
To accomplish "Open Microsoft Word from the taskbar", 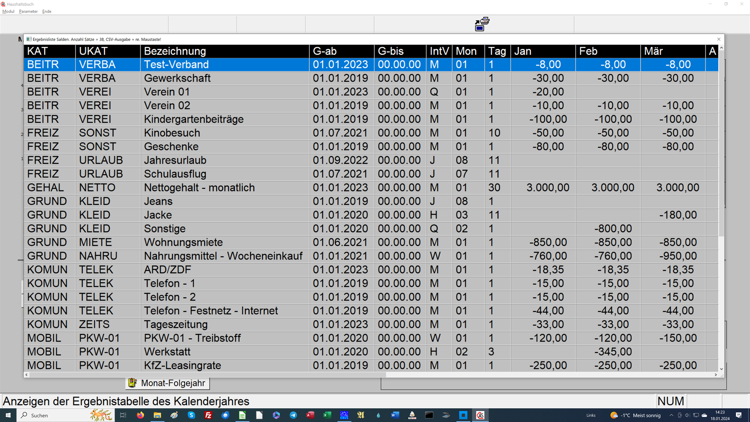I will coord(395,415).
